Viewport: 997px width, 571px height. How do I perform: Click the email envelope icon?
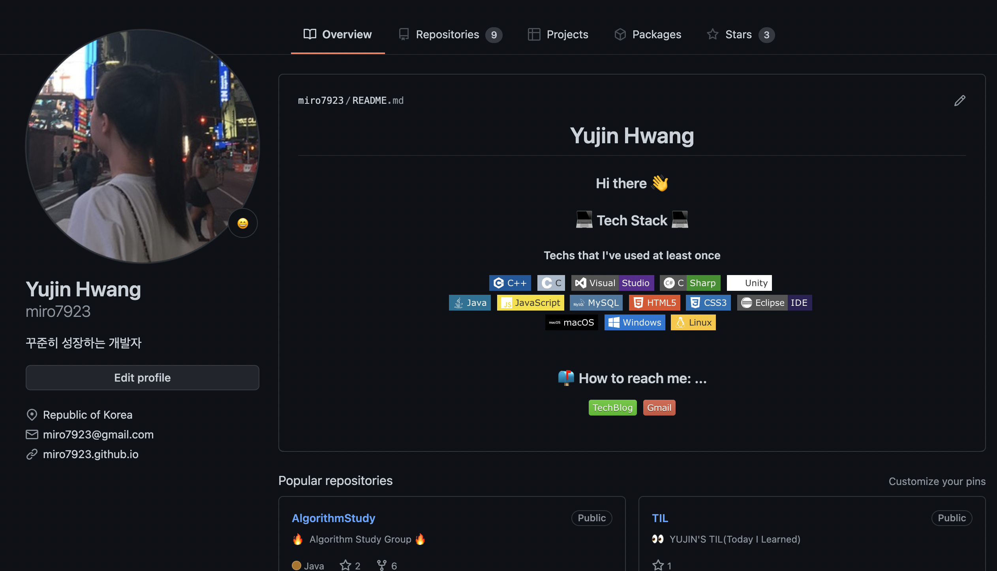click(32, 433)
